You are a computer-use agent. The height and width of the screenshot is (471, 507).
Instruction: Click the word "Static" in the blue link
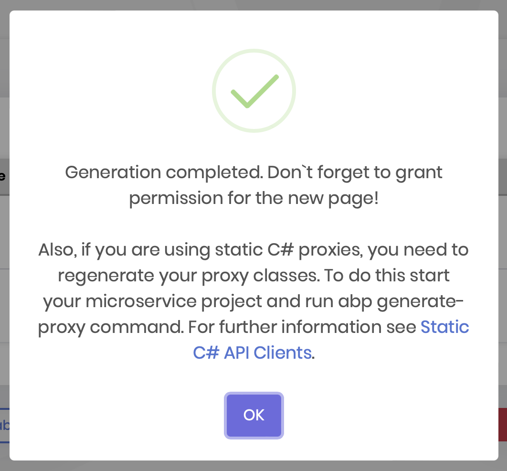pos(444,327)
